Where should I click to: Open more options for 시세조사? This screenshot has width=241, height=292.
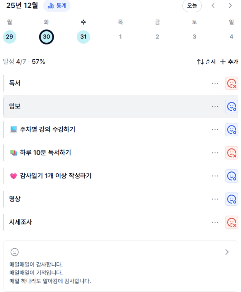click(215, 222)
